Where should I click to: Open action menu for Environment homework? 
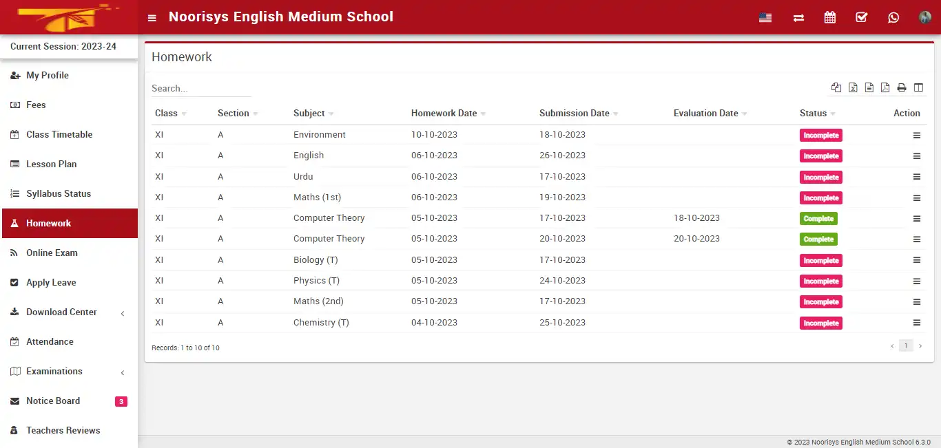[917, 136]
